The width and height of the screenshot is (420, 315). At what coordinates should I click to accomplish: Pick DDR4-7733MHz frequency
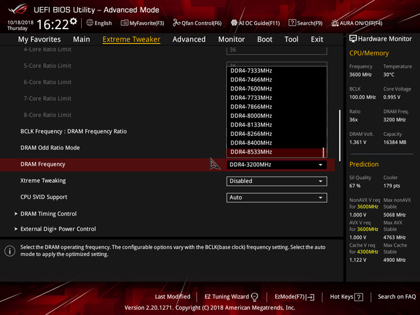click(276, 98)
